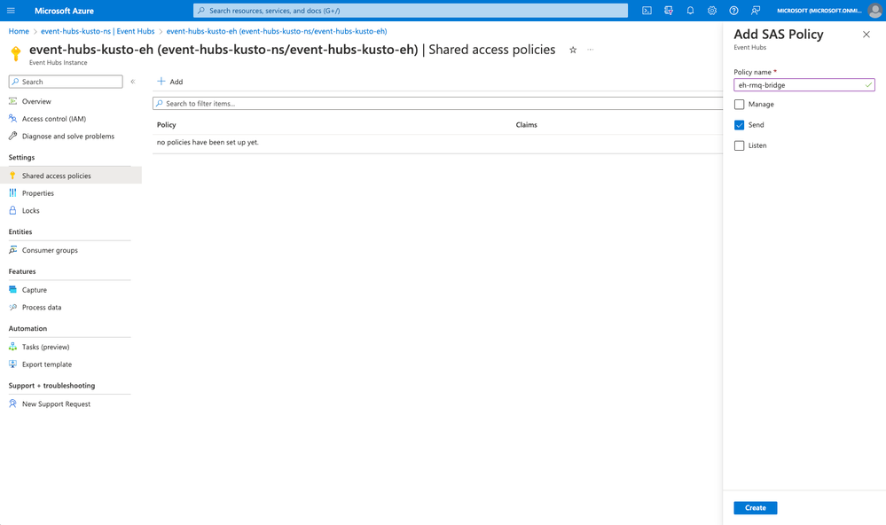Open event-hubs-kusto-ns | Event Hubs breadcrumb
The image size is (886, 525).
click(x=98, y=31)
